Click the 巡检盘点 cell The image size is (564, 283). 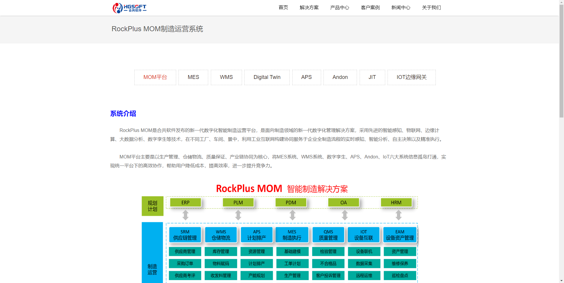pos(400,276)
